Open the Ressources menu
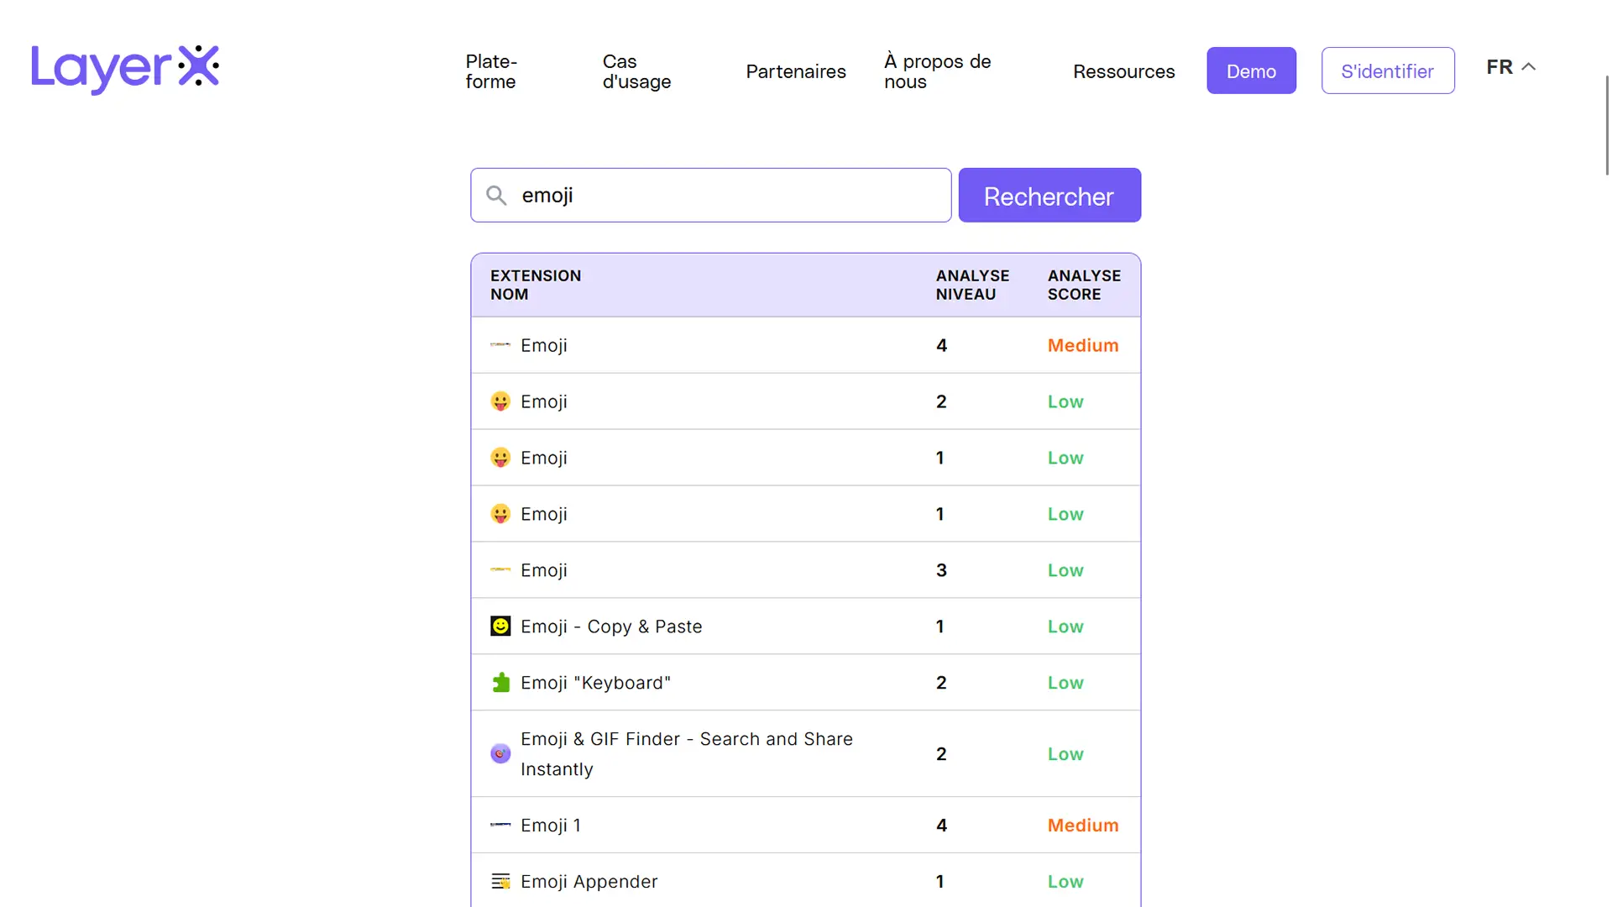The height and width of the screenshot is (907, 1612). 1123,71
